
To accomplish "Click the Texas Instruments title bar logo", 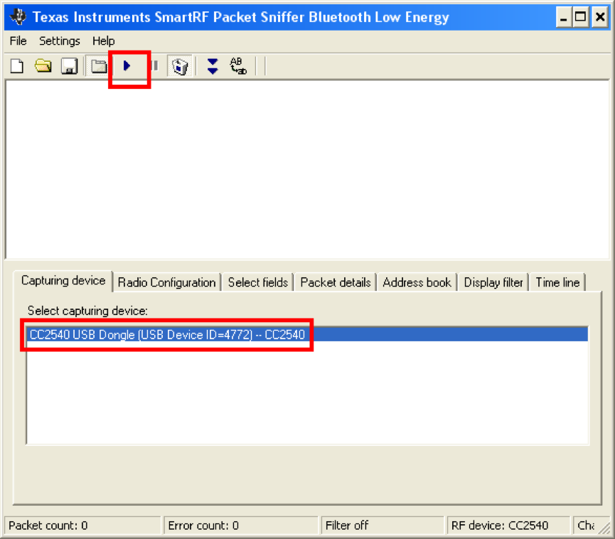I will (18, 16).
